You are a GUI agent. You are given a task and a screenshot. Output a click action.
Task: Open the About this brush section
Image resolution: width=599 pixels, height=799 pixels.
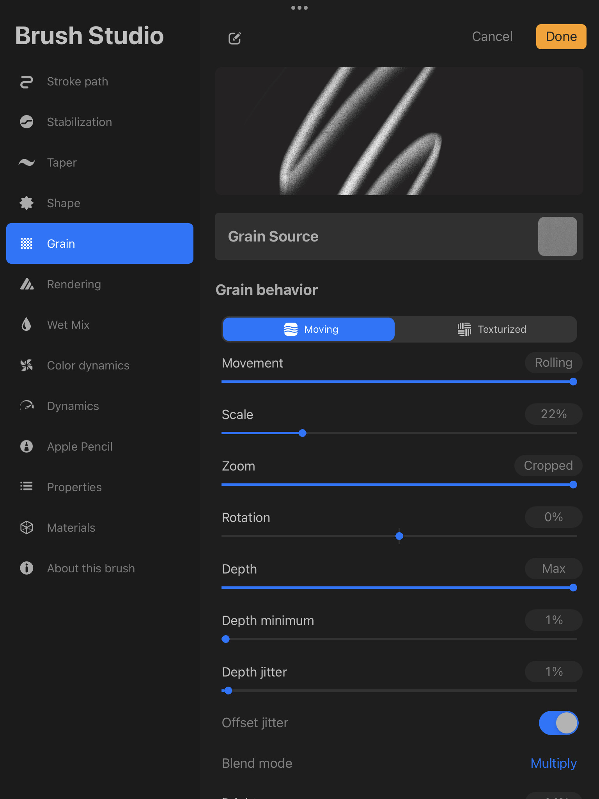pyautogui.click(x=90, y=568)
